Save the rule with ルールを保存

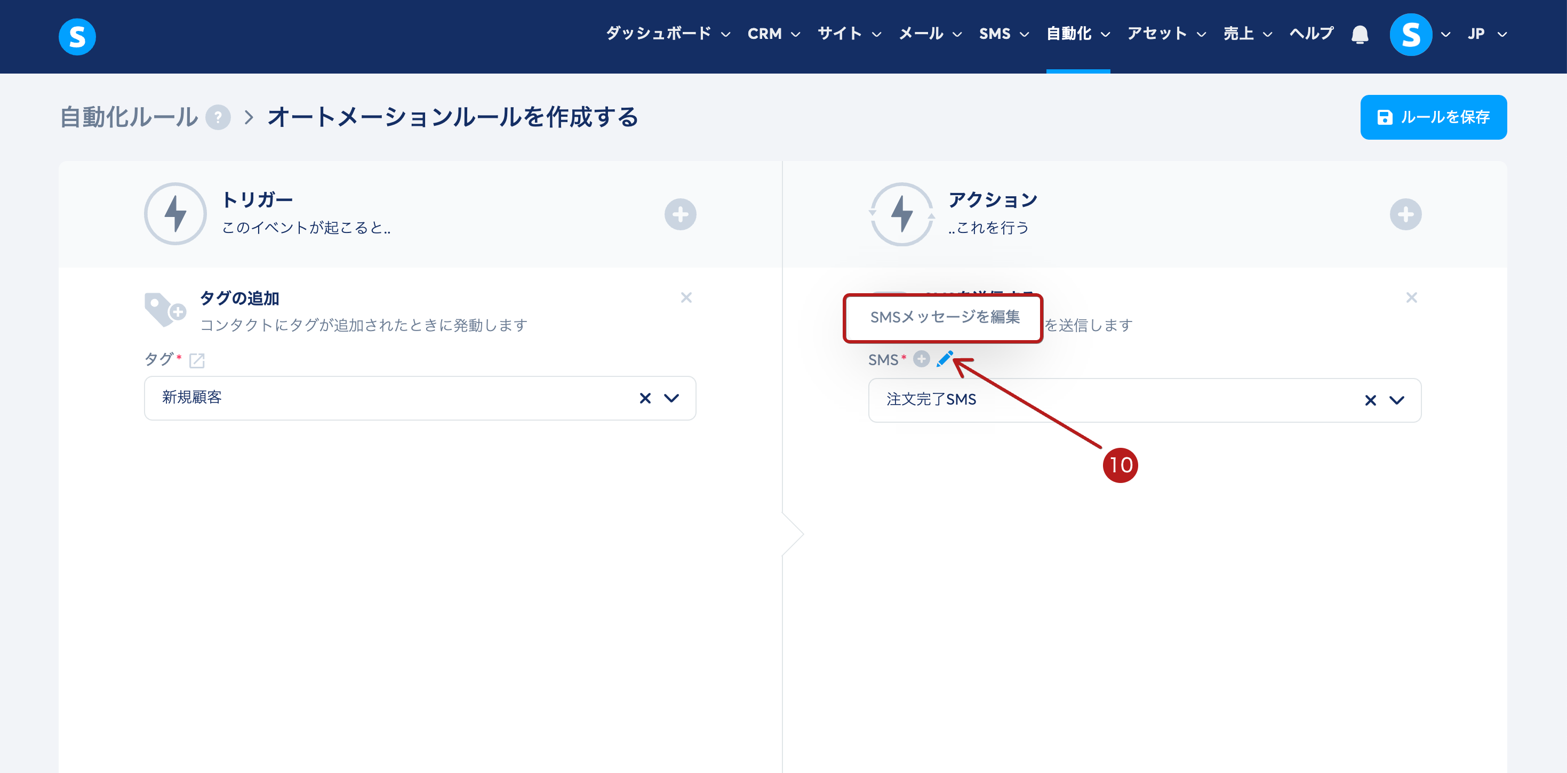point(1433,117)
